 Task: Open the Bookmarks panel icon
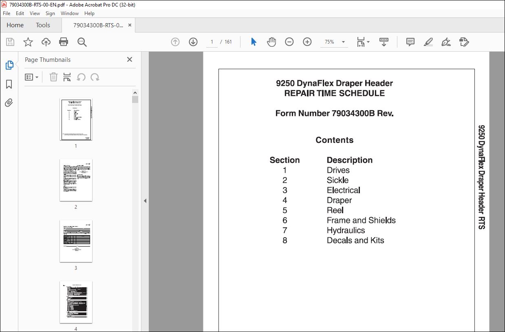pos(9,84)
